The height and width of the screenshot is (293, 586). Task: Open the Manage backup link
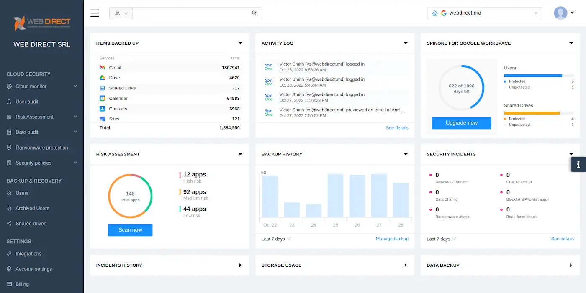(392, 239)
